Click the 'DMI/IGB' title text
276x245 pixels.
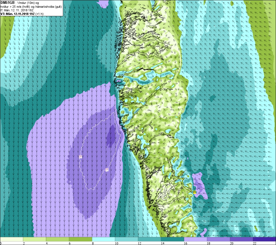pos(8,3)
